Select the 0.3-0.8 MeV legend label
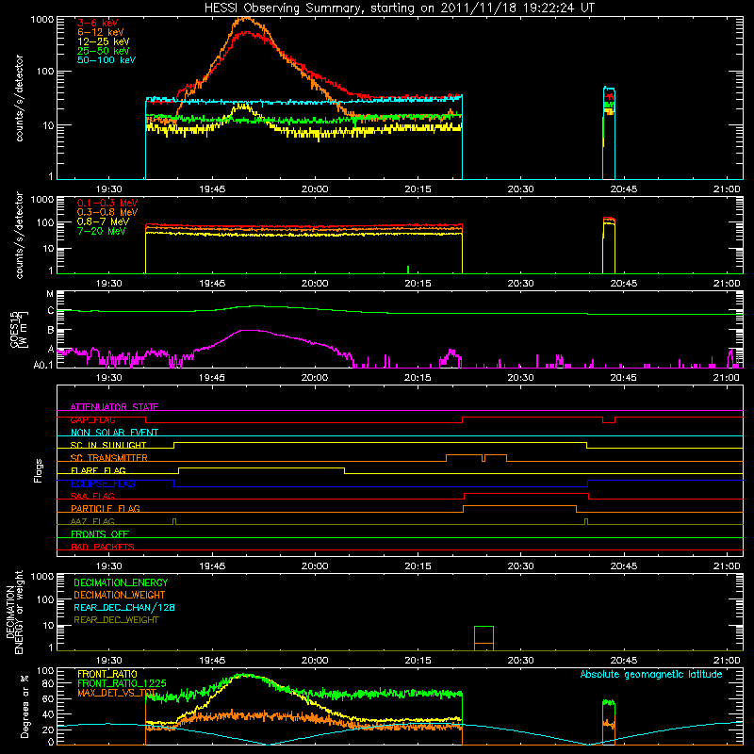Viewport: 754px width, 754px height. (x=107, y=212)
